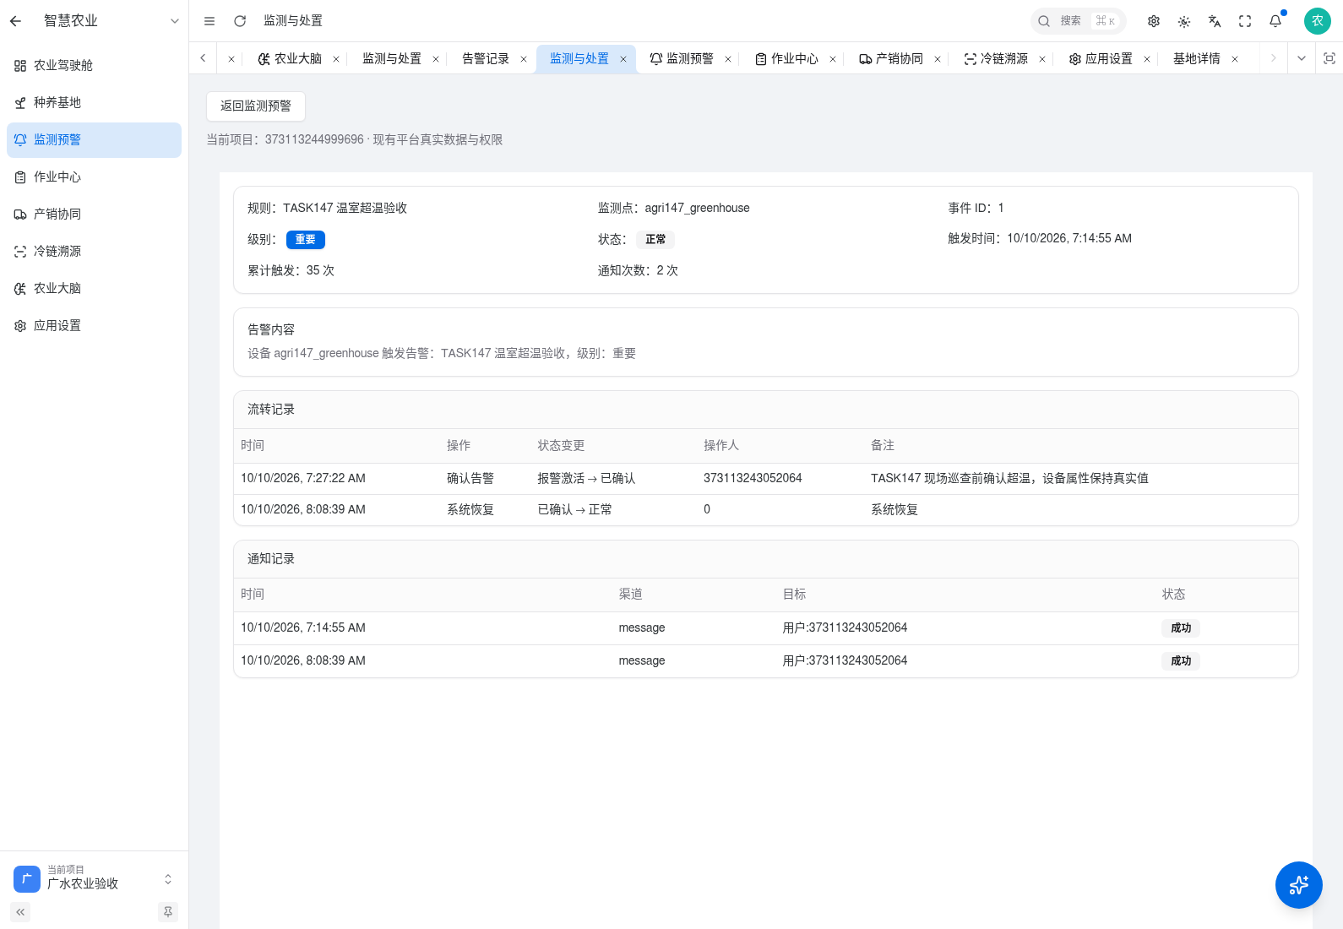Click the search box in header
Screen dimensions: 1343x929
pos(1079,21)
